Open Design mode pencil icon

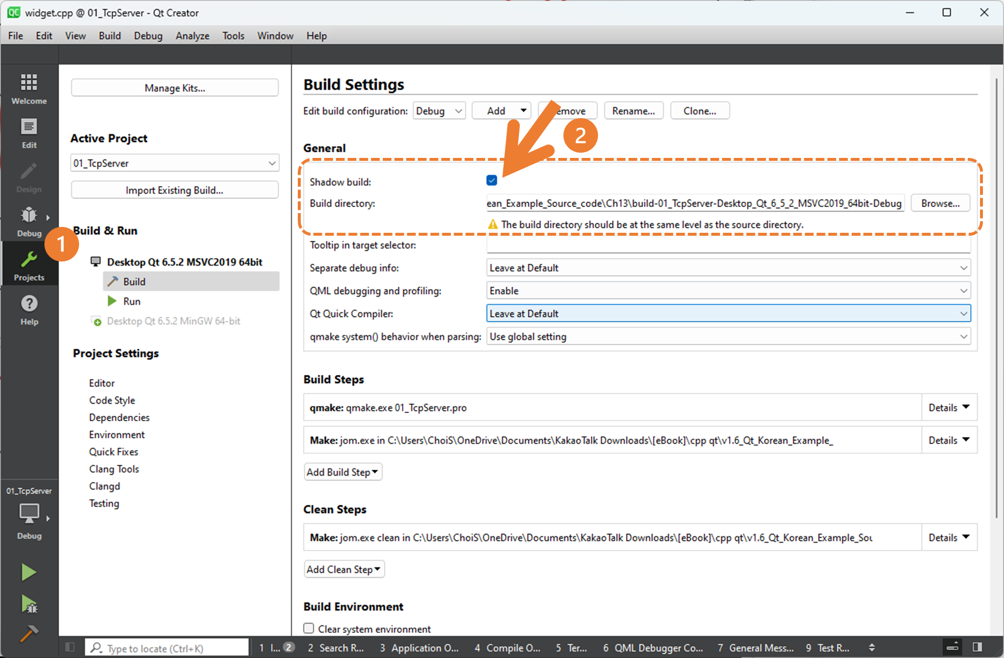pyautogui.click(x=29, y=177)
